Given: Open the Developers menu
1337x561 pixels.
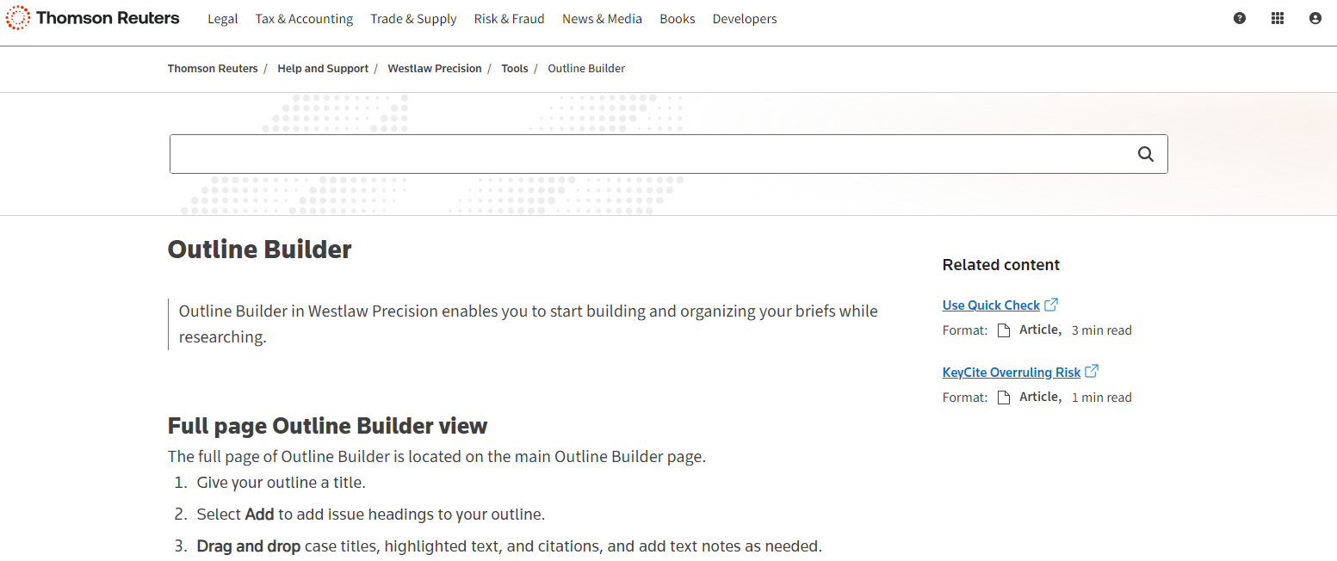Looking at the screenshot, I should coord(745,19).
